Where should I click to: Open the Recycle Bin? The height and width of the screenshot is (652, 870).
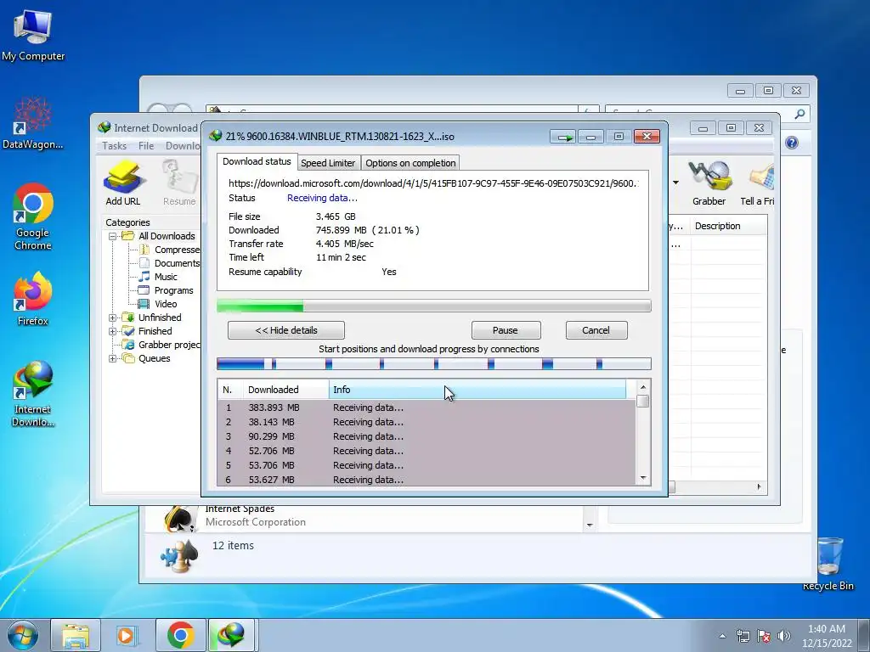(x=828, y=564)
